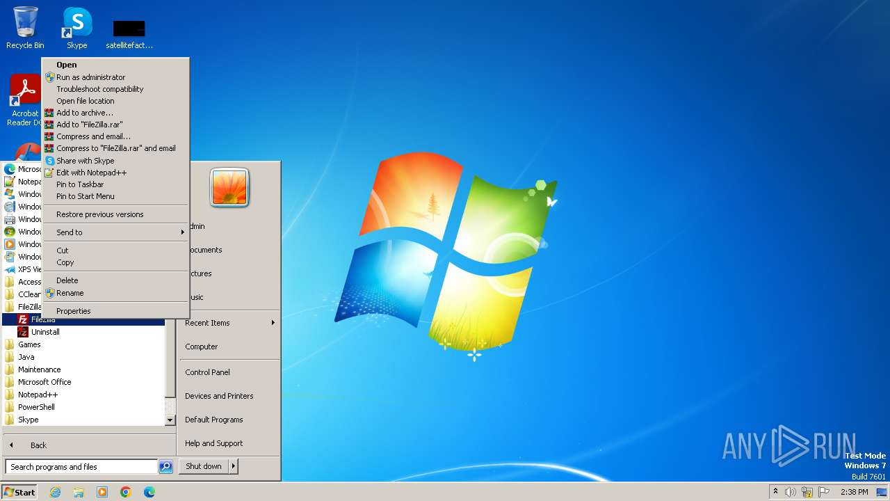This screenshot has width=890, height=501.
Task: Expand the Java folder
Action: click(x=83, y=357)
